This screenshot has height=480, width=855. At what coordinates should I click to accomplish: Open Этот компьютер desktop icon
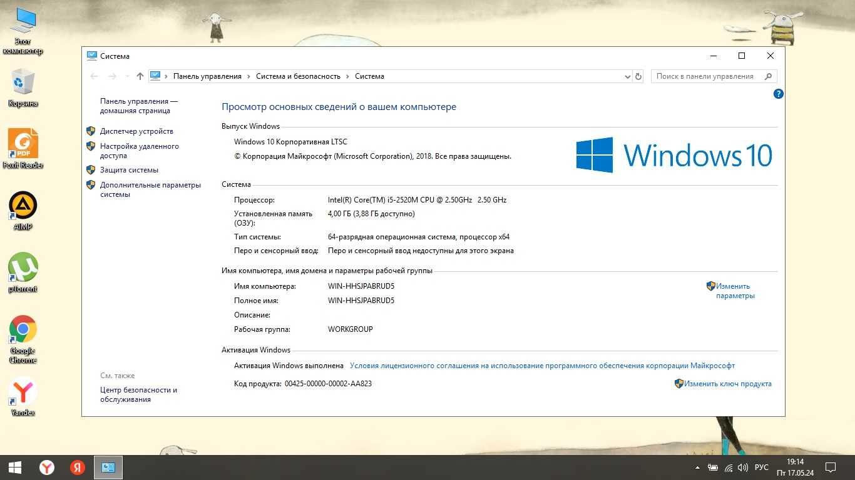pos(23,31)
